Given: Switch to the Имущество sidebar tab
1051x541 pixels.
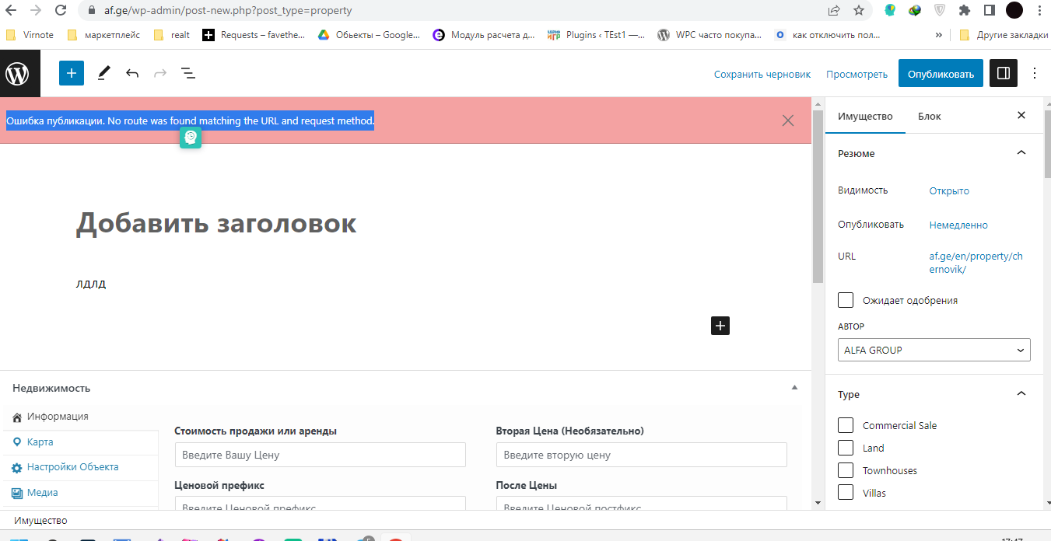Looking at the screenshot, I should (865, 116).
